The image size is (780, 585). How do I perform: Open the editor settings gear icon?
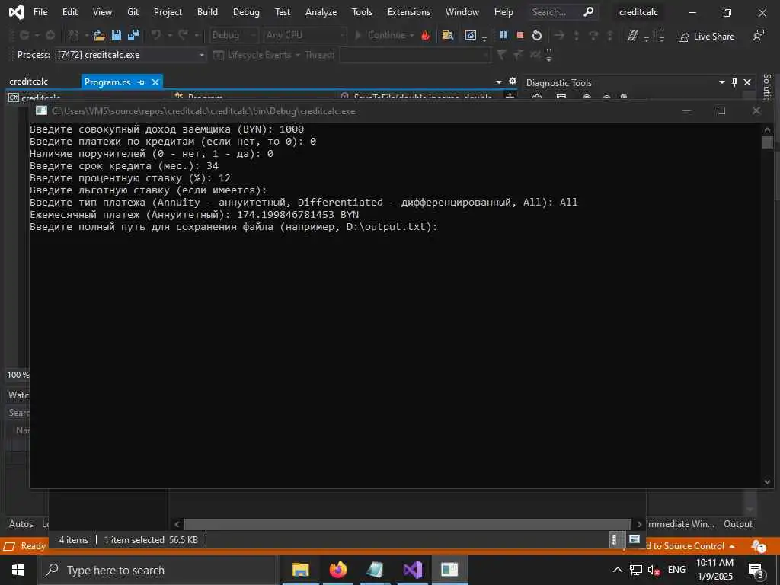coord(513,81)
